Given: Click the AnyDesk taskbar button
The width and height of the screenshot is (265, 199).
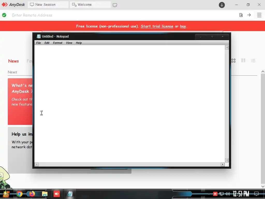Looking at the screenshot, I should pos(57,194).
